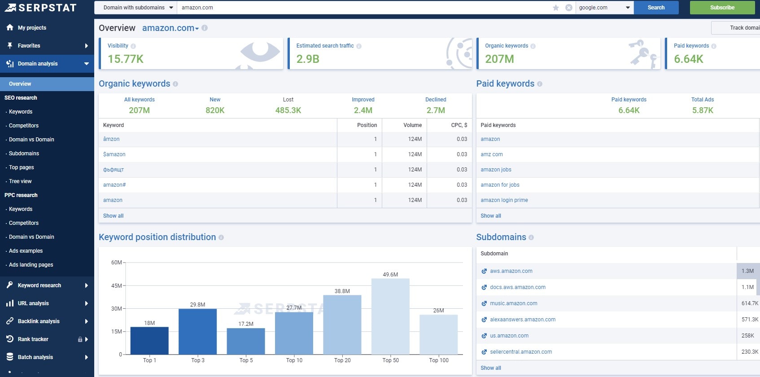Open sellercentral.amazon.com external link icon
760x377 pixels.
coord(484,352)
